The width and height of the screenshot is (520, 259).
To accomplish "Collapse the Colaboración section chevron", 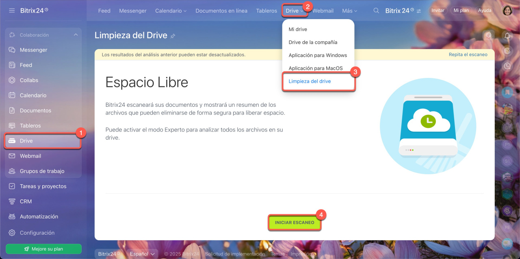I will [x=76, y=35].
